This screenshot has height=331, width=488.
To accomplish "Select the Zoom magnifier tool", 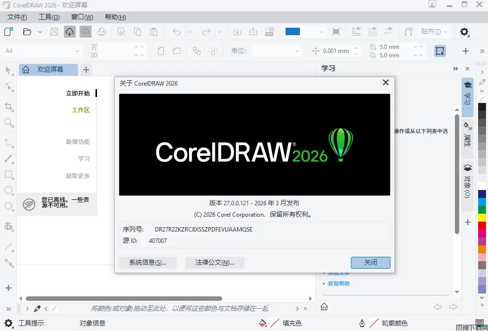I will [8, 123].
